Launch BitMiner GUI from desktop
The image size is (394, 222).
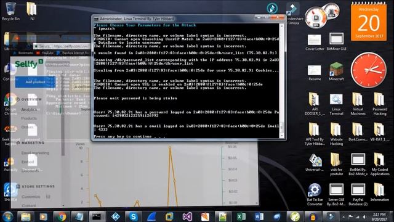coord(337,42)
